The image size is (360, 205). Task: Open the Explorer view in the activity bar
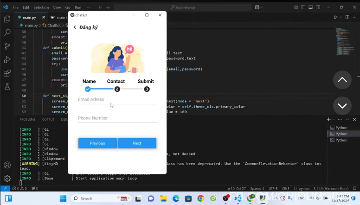(x=7, y=19)
